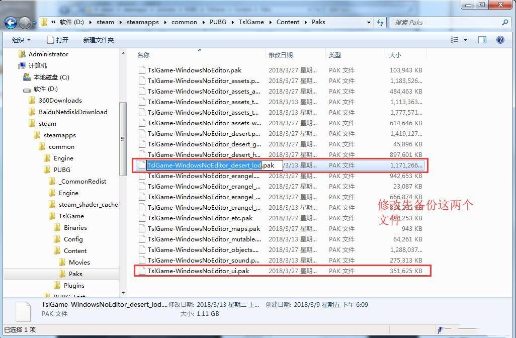The image size is (516, 338).
Task: Select Binaries folder in tree
Action: pos(75,227)
